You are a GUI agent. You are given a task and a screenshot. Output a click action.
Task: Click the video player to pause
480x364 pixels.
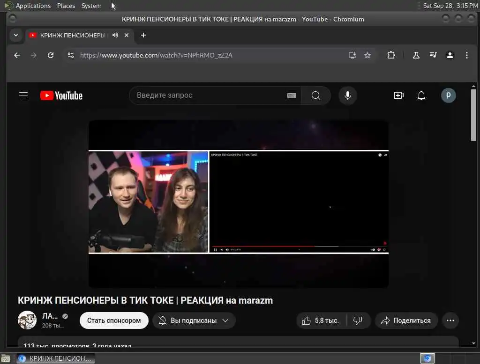[239, 204]
